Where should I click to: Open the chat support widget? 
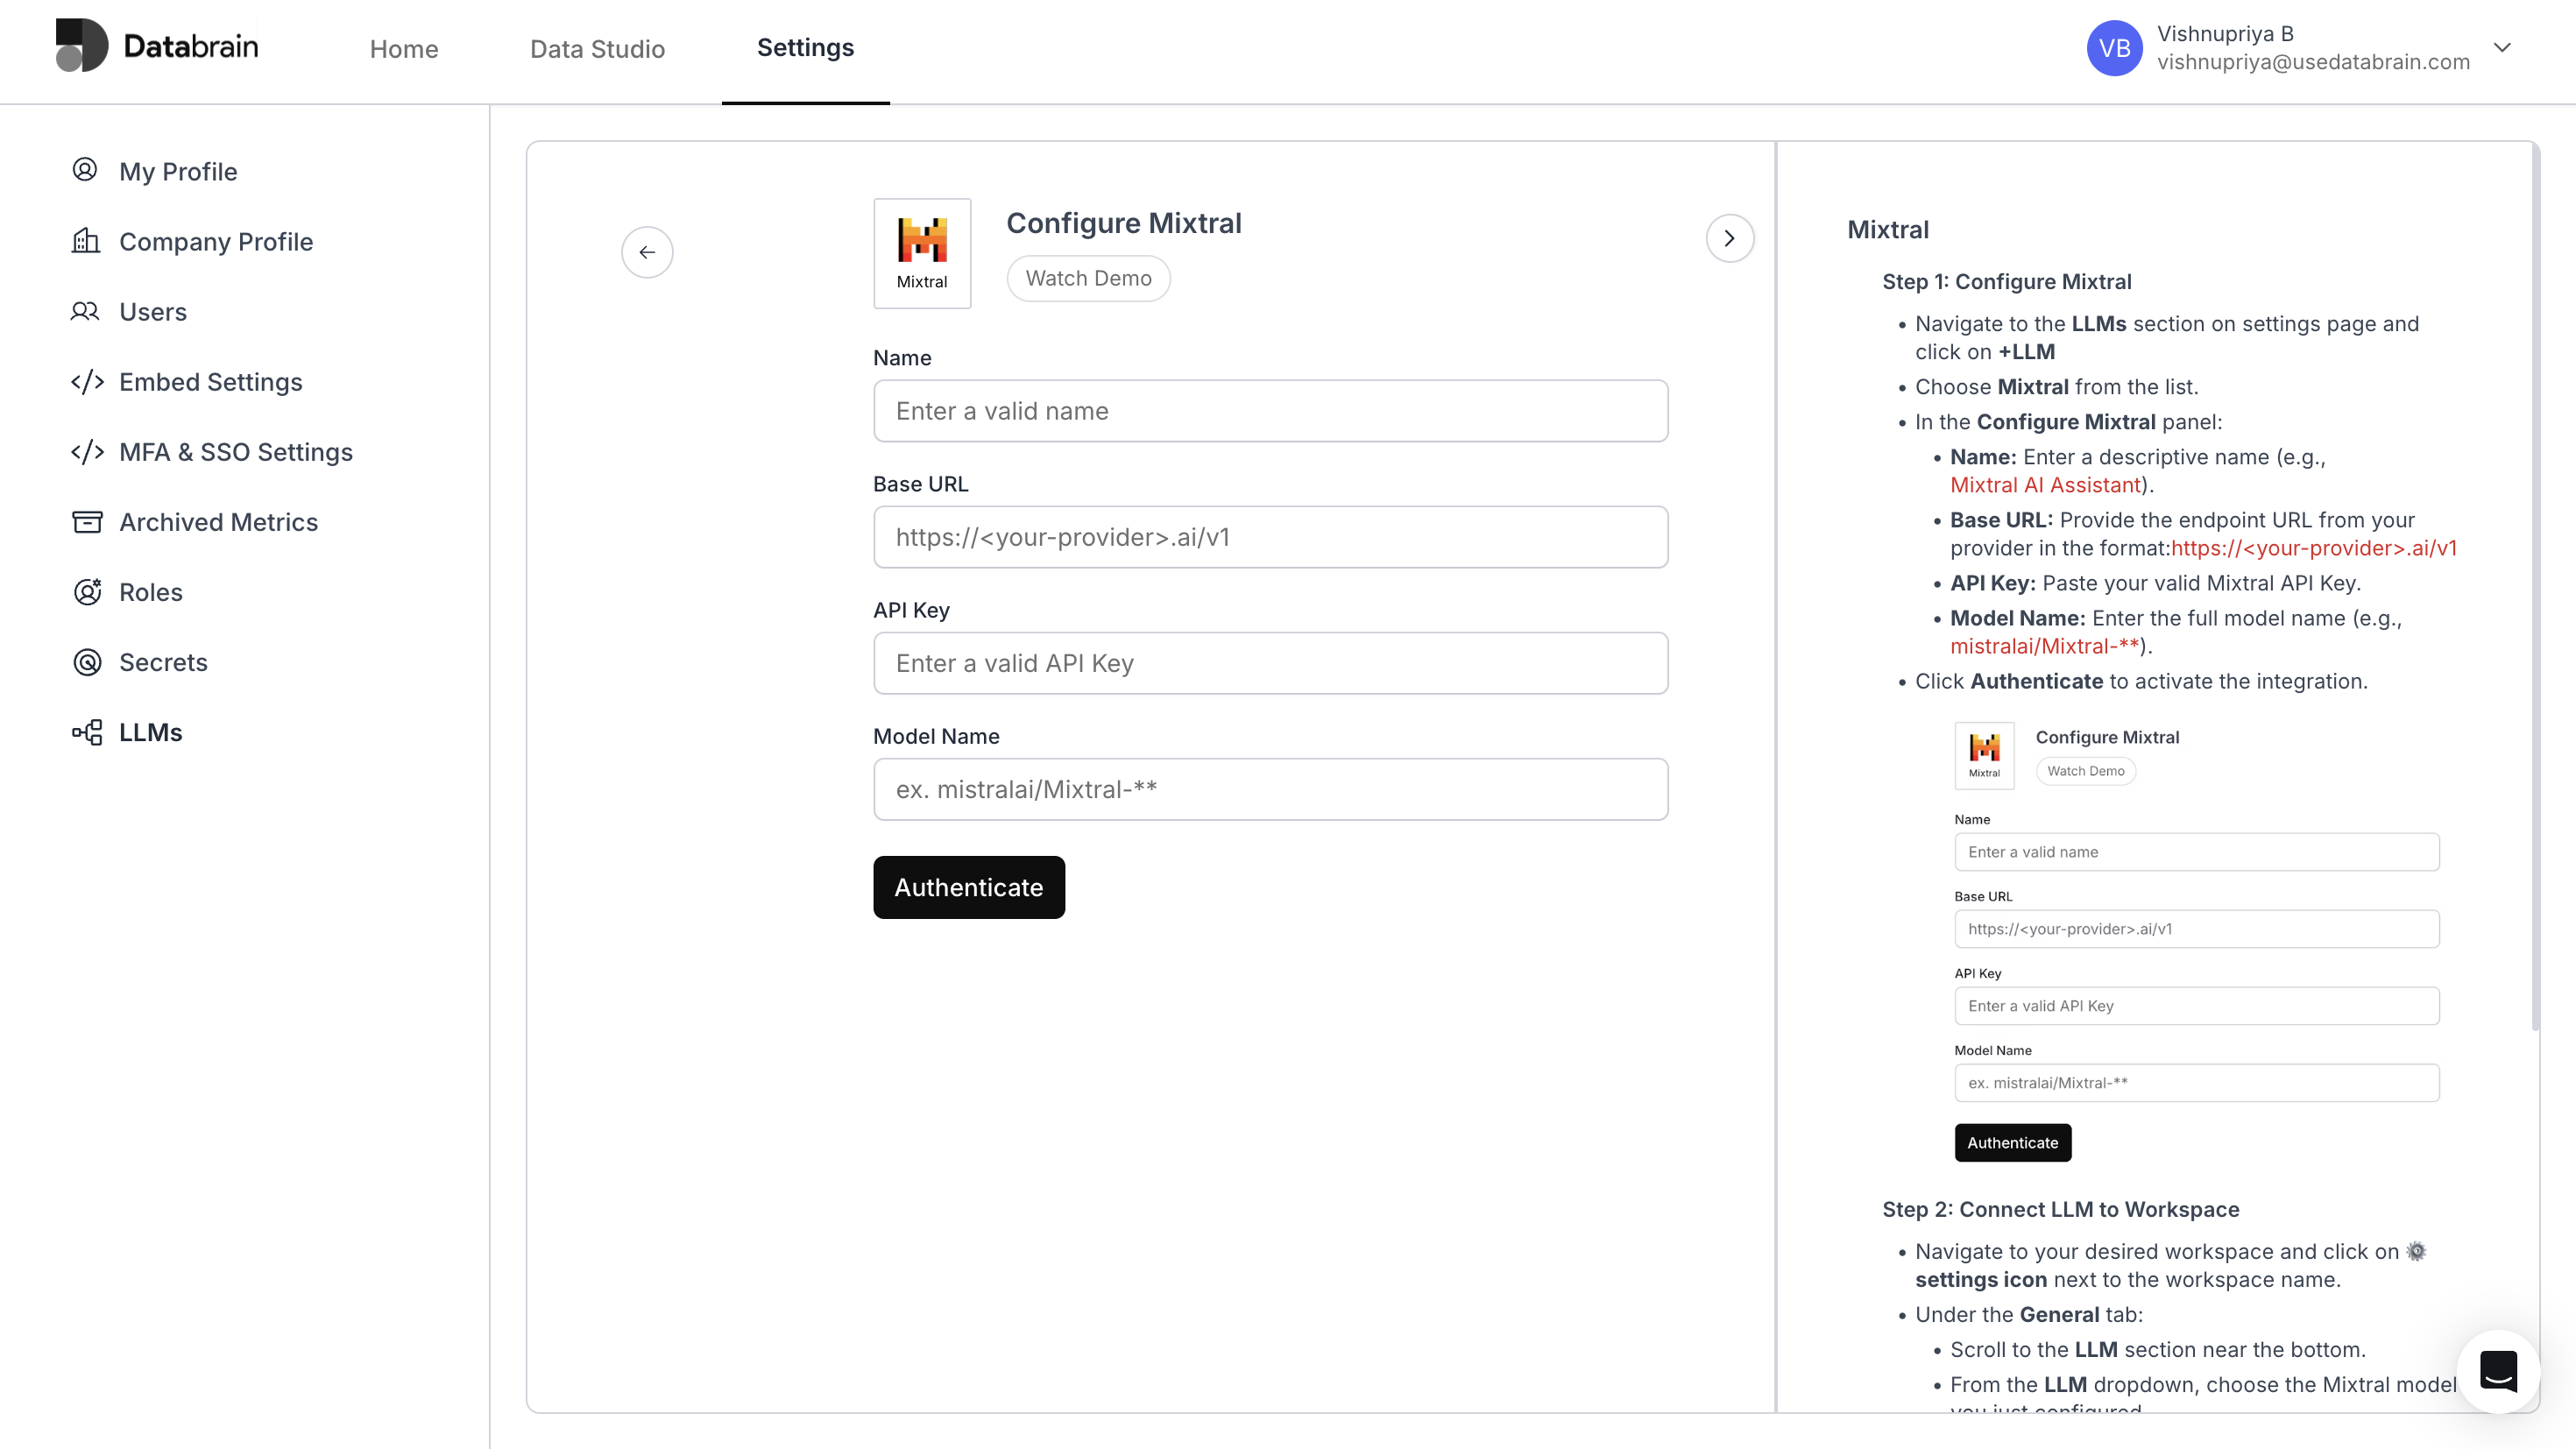(2497, 1371)
